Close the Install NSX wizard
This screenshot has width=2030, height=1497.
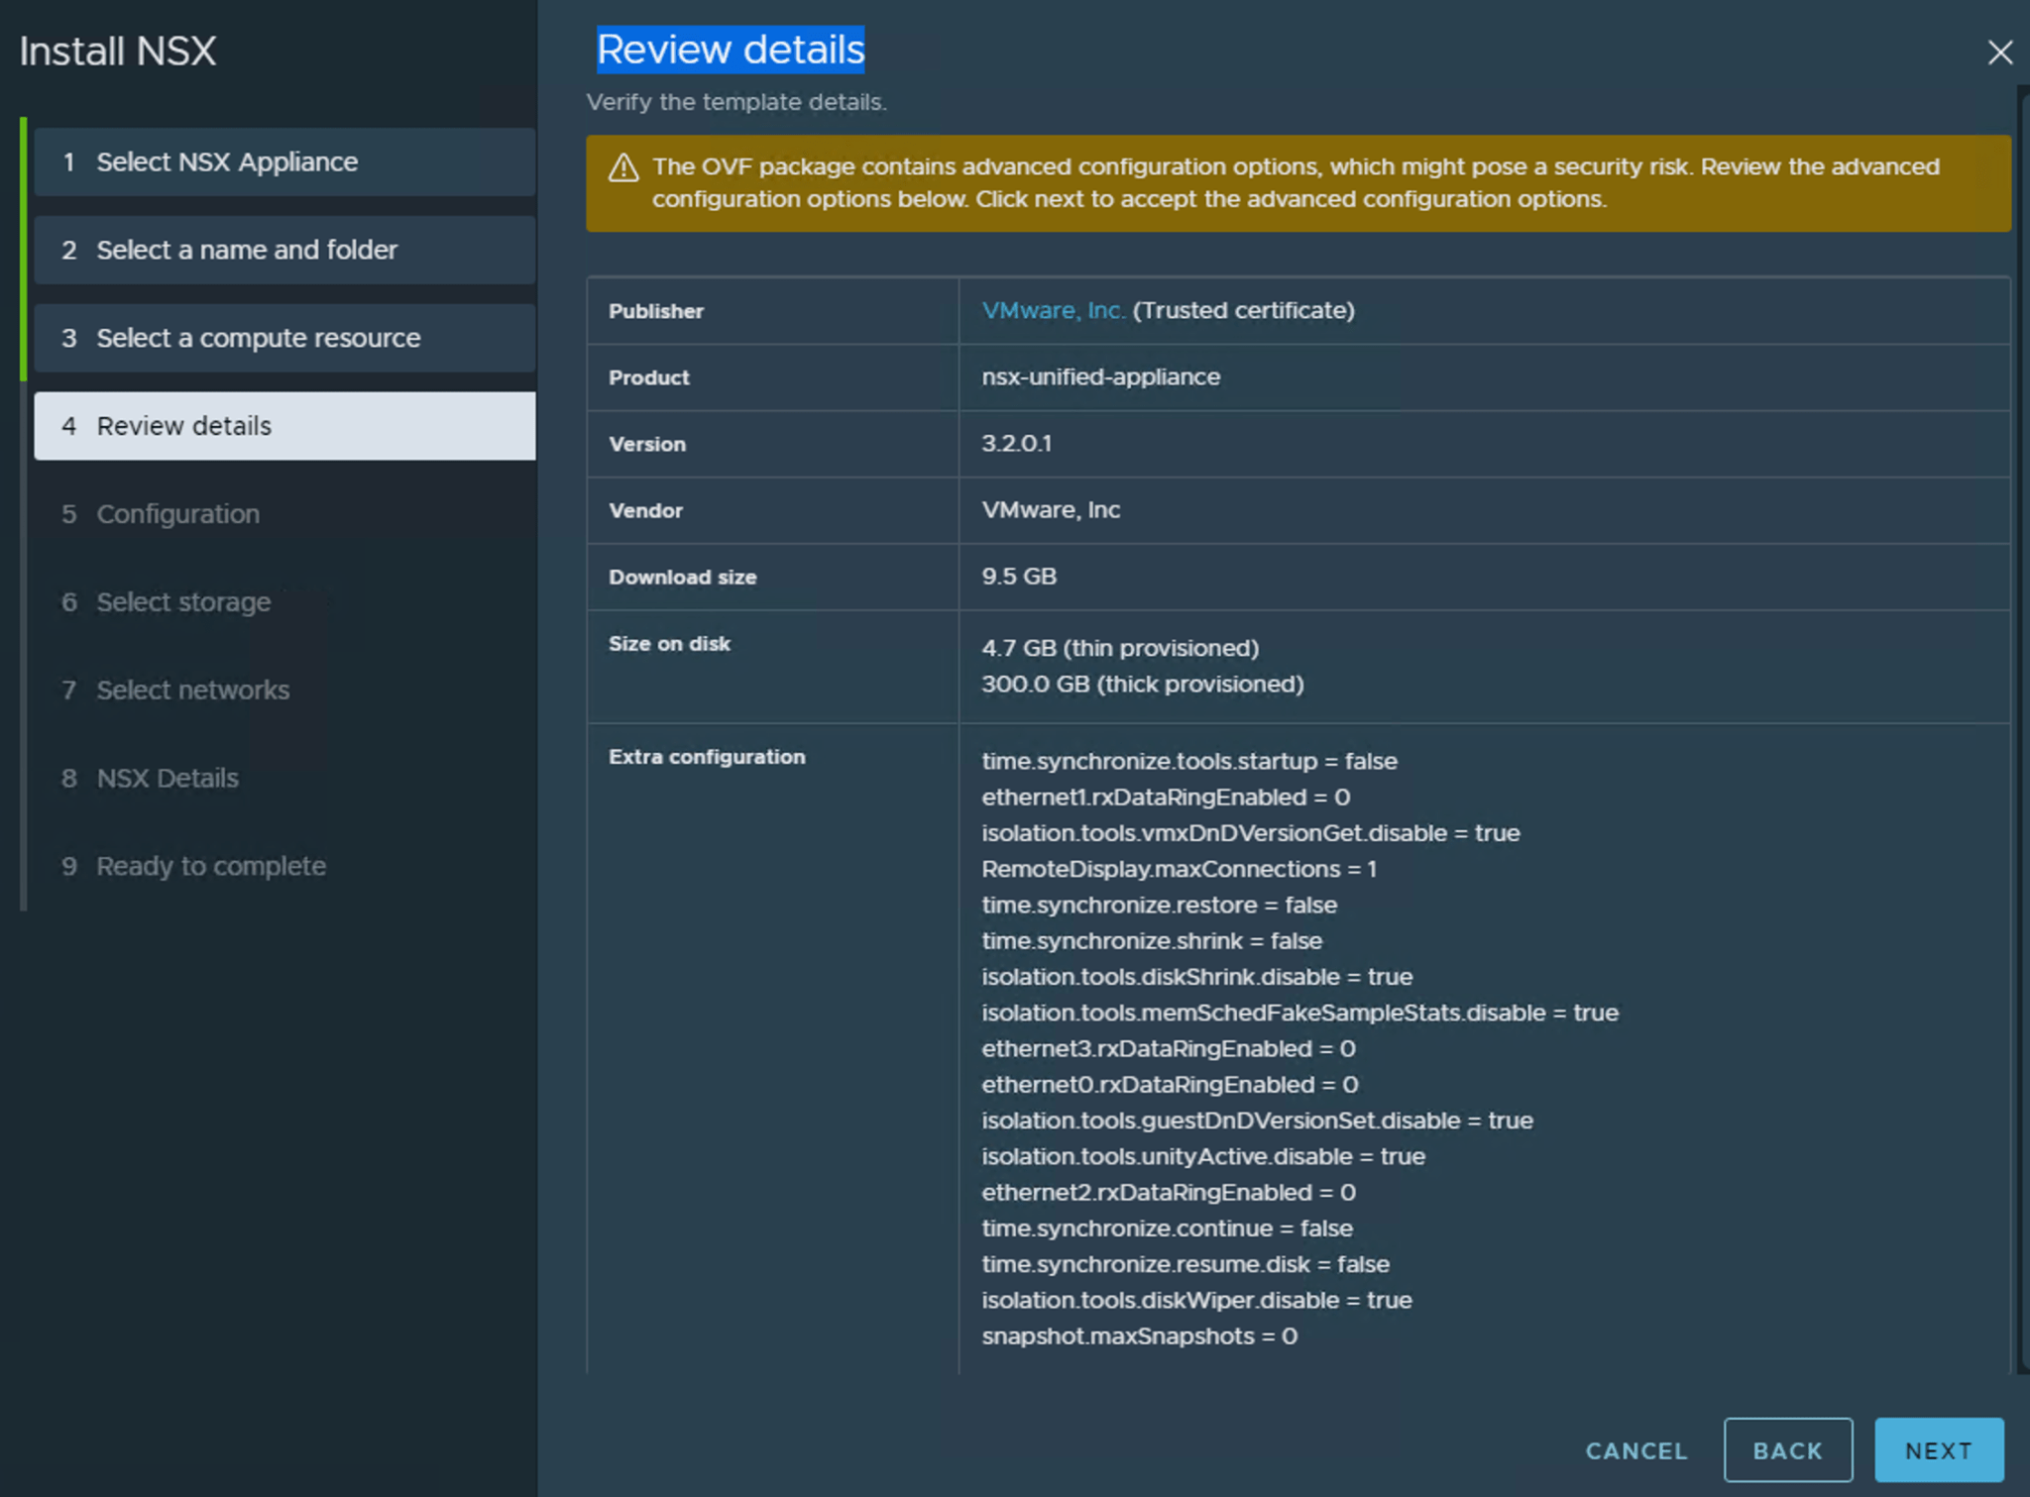[2001, 52]
